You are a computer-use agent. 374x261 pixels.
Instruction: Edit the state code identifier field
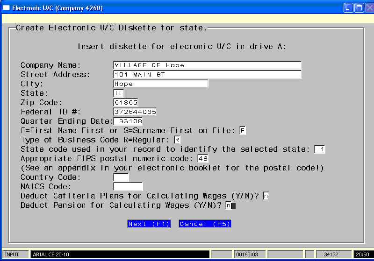pyautogui.click(x=320, y=149)
